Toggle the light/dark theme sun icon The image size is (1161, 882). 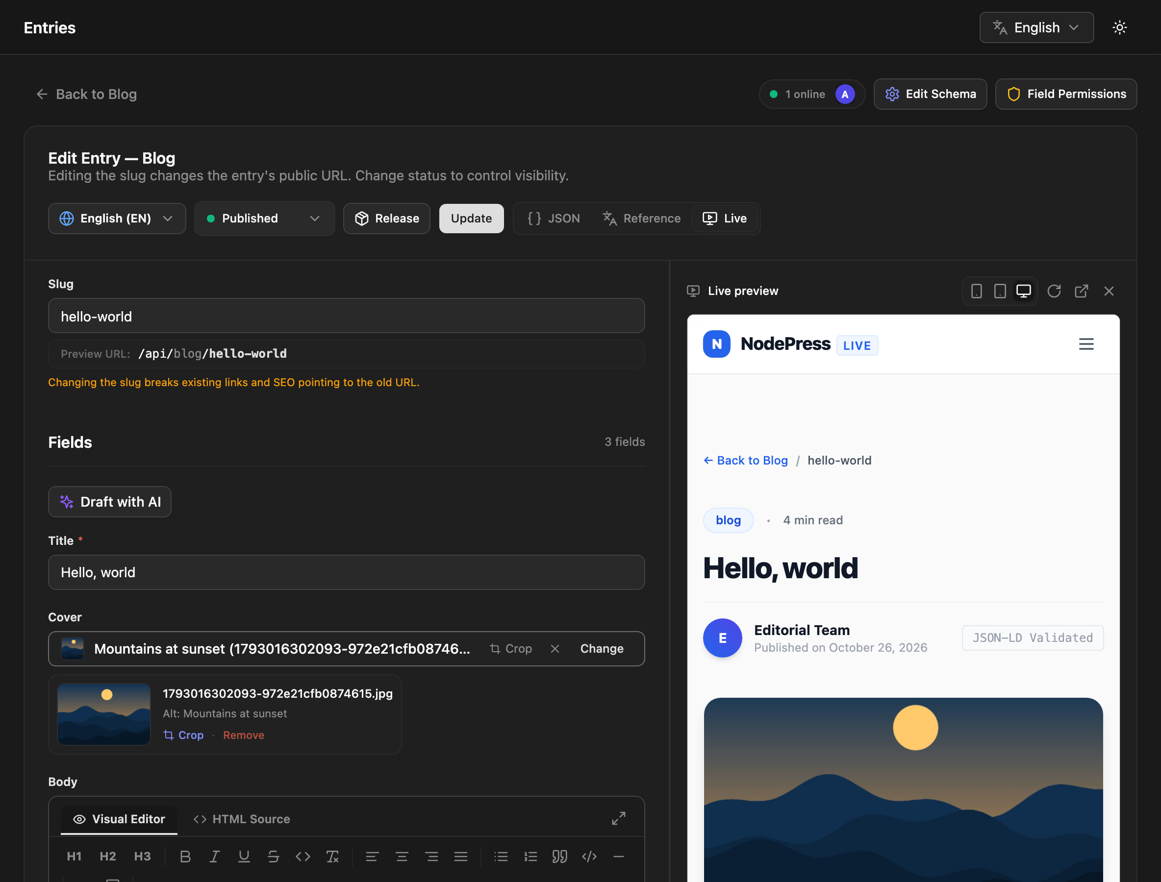[x=1119, y=27]
